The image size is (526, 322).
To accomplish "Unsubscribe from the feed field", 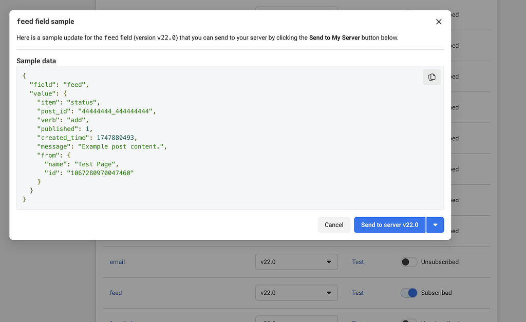I will tap(409, 293).
